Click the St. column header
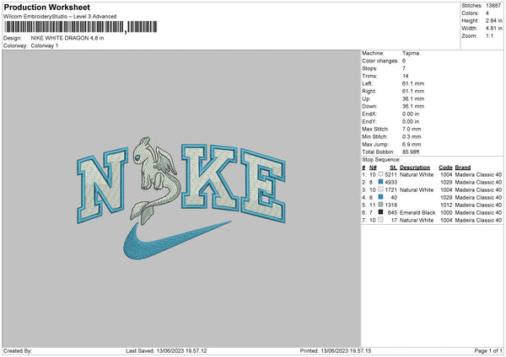506x357 pixels. pos(393,168)
